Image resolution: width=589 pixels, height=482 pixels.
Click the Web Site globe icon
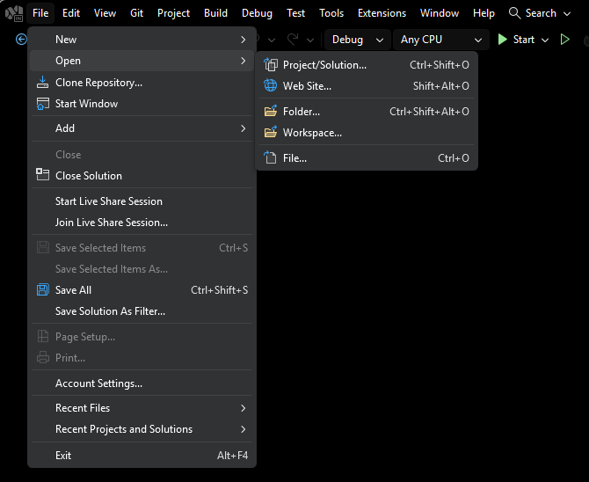(271, 86)
